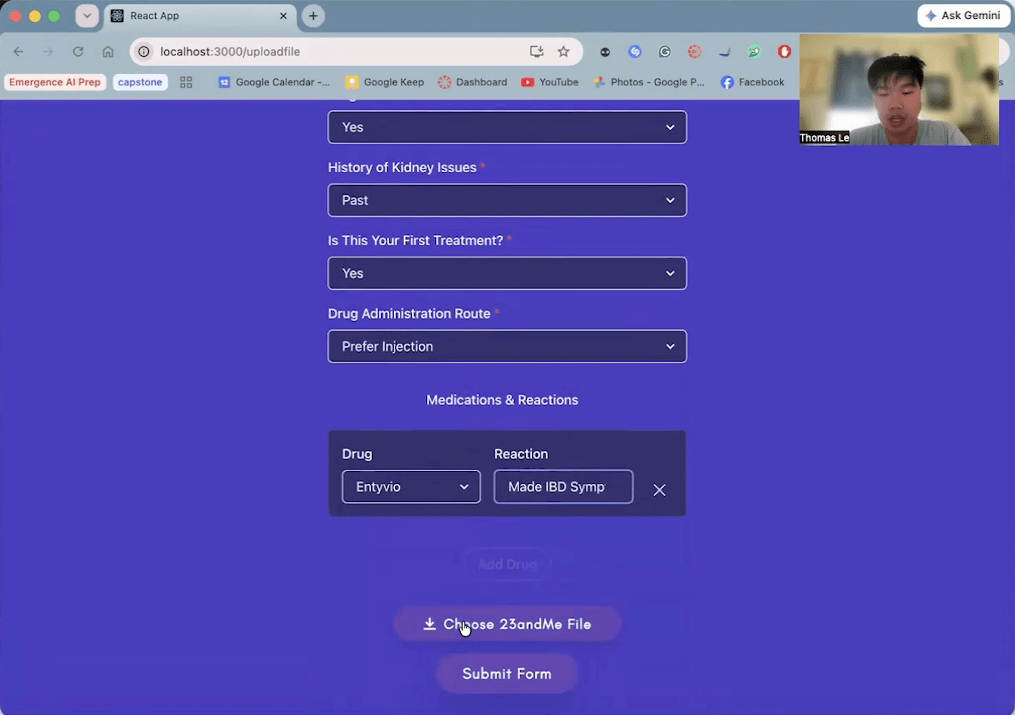Open the capstone bookmark
This screenshot has width=1015, height=715.
140,82
